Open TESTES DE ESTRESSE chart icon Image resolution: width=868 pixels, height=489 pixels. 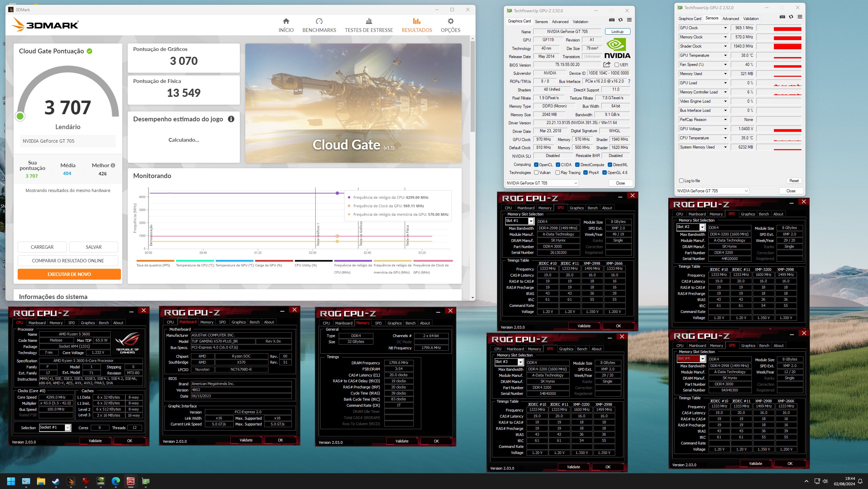(369, 21)
